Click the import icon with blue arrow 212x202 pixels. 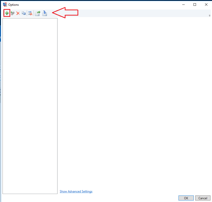[x=44, y=13]
